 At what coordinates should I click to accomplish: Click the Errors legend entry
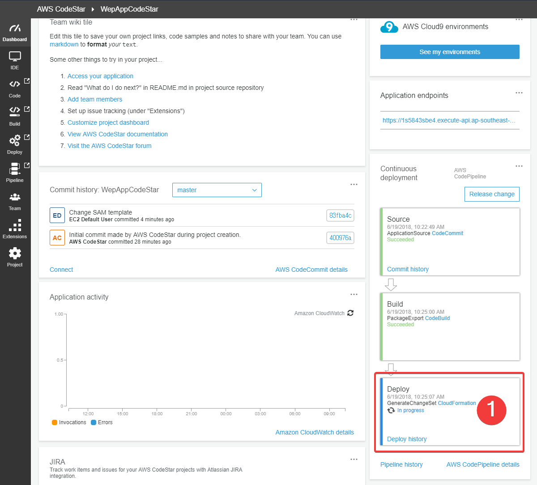tap(102, 422)
